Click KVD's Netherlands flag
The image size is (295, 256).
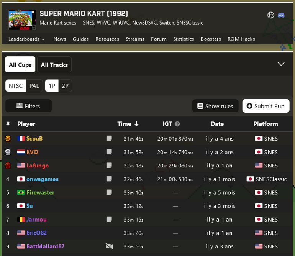(21, 152)
